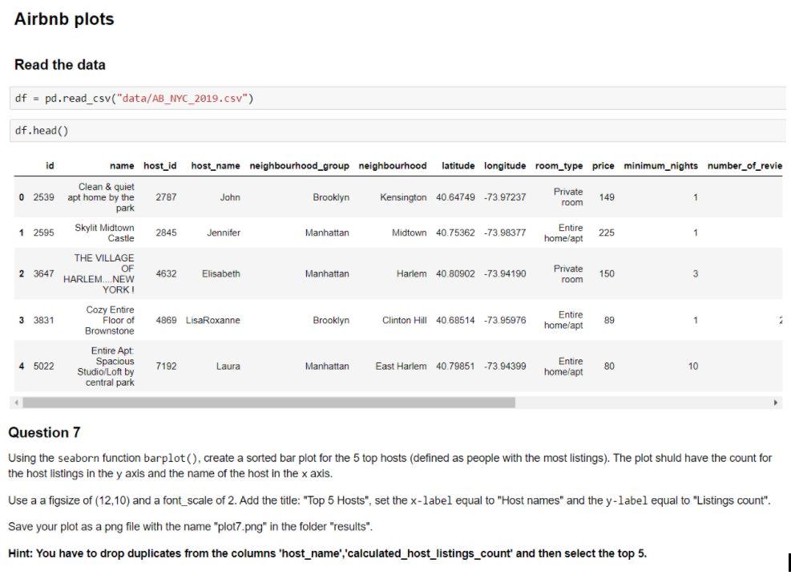The image size is (791, 575).
Task: Click the host_id value 2787
Action: tap(166, 197)
